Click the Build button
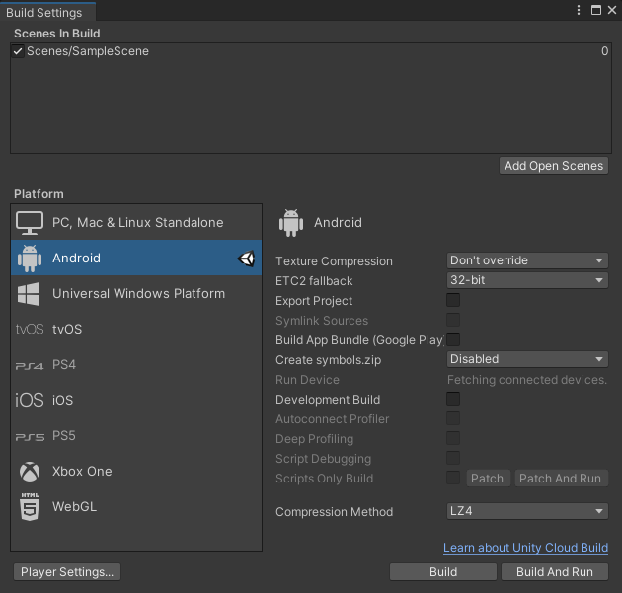The image size is (622, 593). (443, 572)
